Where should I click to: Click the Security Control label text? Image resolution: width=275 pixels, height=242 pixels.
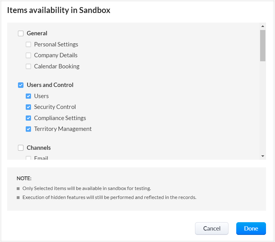click(x=55, y=107)
